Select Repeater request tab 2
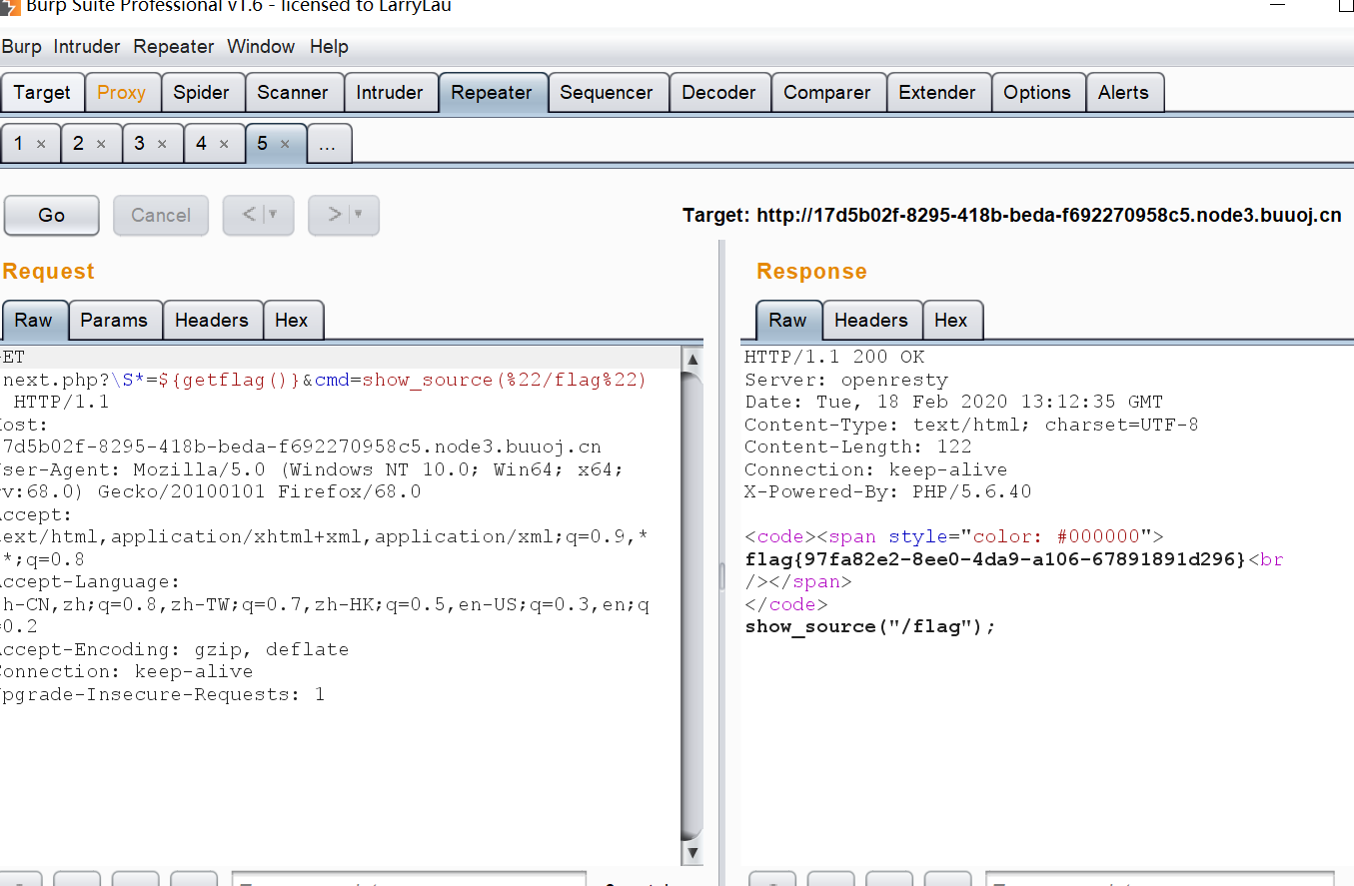Image resolution: width=1354 pixels, height=886 pixels. pyautogui.click(x=78, y=144)
